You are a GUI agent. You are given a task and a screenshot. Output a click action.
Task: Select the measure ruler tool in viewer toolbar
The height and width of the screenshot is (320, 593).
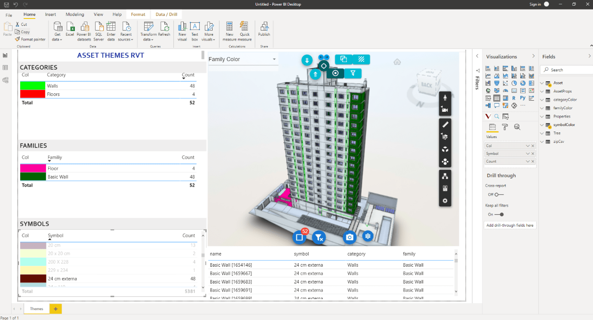[x=445, y=125]
